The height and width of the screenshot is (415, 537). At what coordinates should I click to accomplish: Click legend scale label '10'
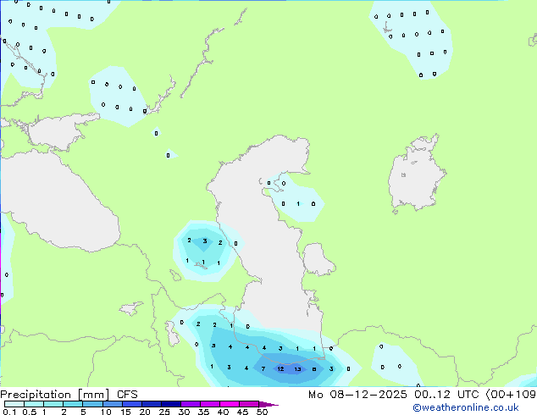(x=106, y=412)
